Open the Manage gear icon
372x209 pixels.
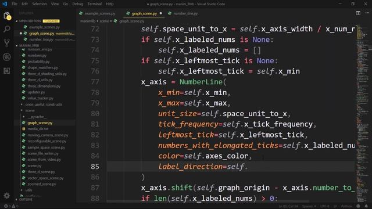tap(6, 196)
